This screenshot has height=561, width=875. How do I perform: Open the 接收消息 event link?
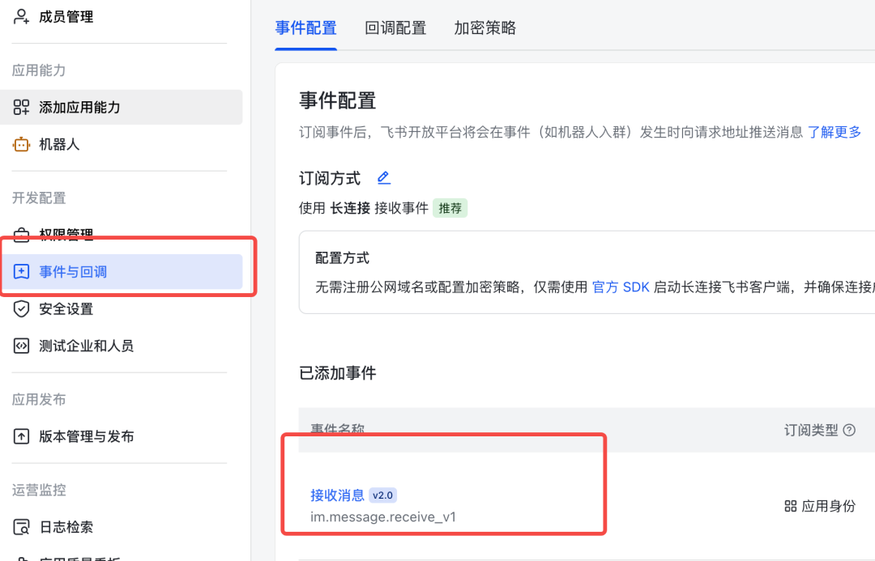click(x=337, y=495)
